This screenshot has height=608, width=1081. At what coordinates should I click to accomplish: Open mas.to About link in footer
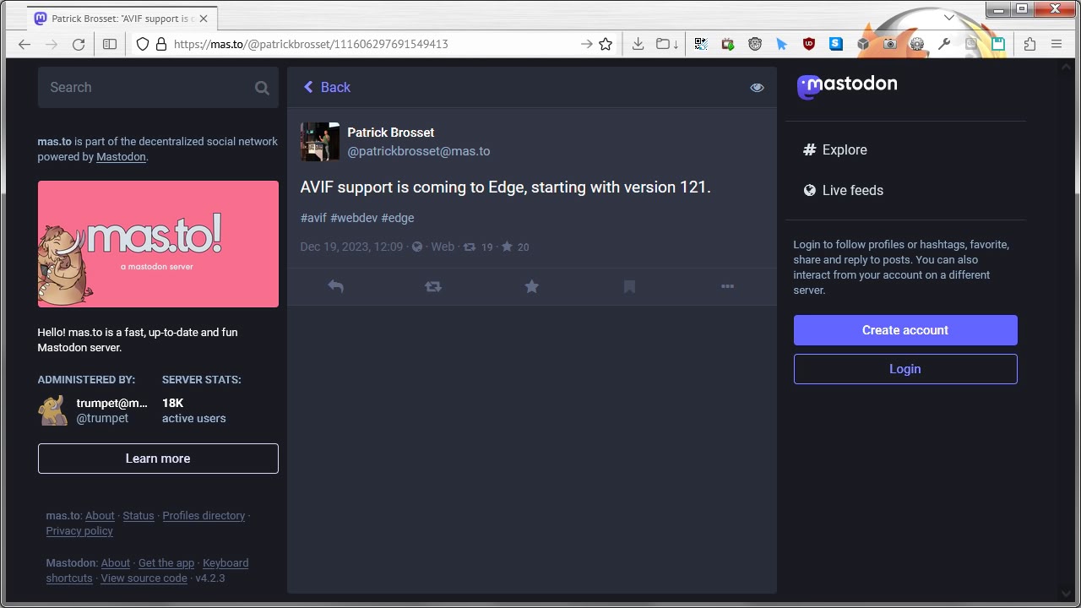(100, 516)
